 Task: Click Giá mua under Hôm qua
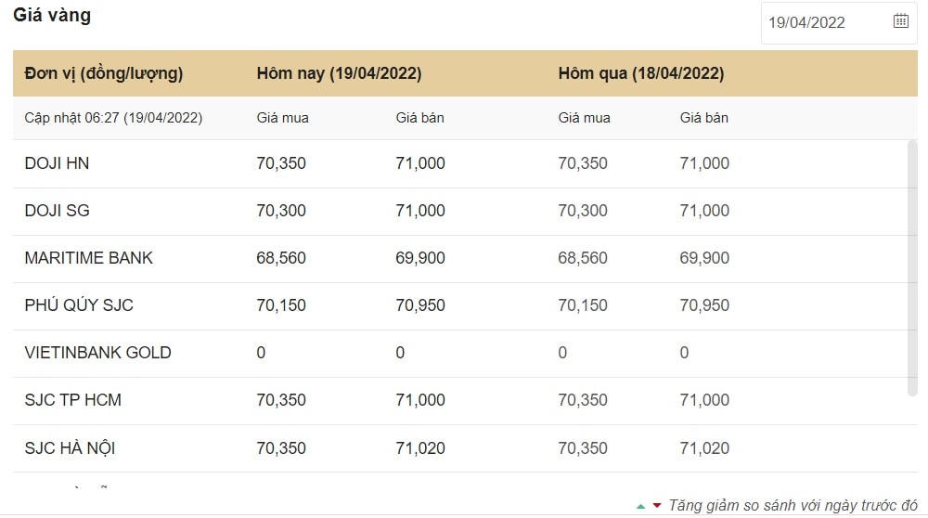tap(584, 118)
